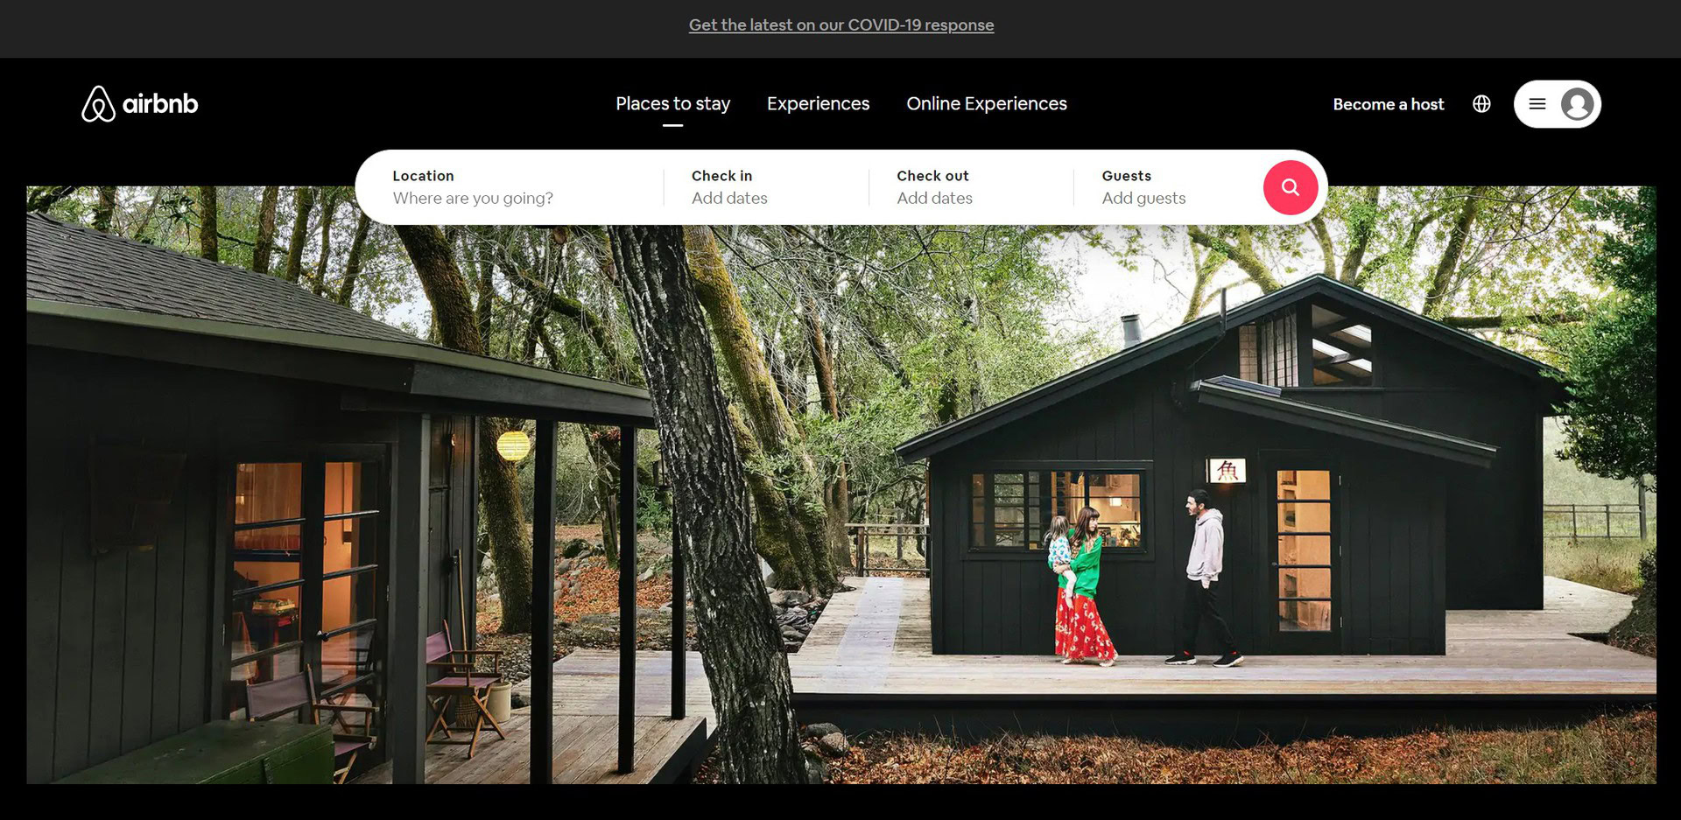1681x820 pixels.
Task: Click 'Add dates' under Check in
Action: point(729,199)
